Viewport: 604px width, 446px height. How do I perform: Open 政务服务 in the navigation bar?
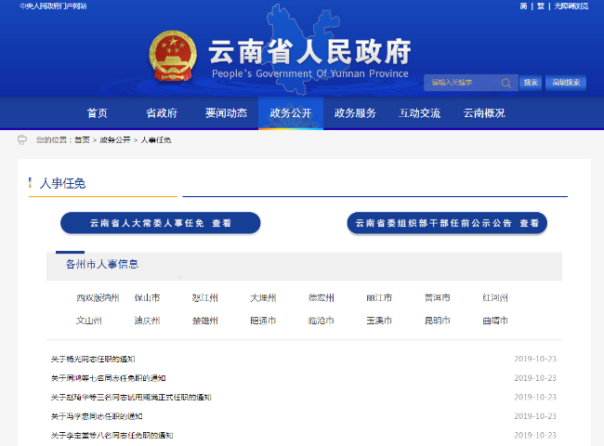point(355,113)
